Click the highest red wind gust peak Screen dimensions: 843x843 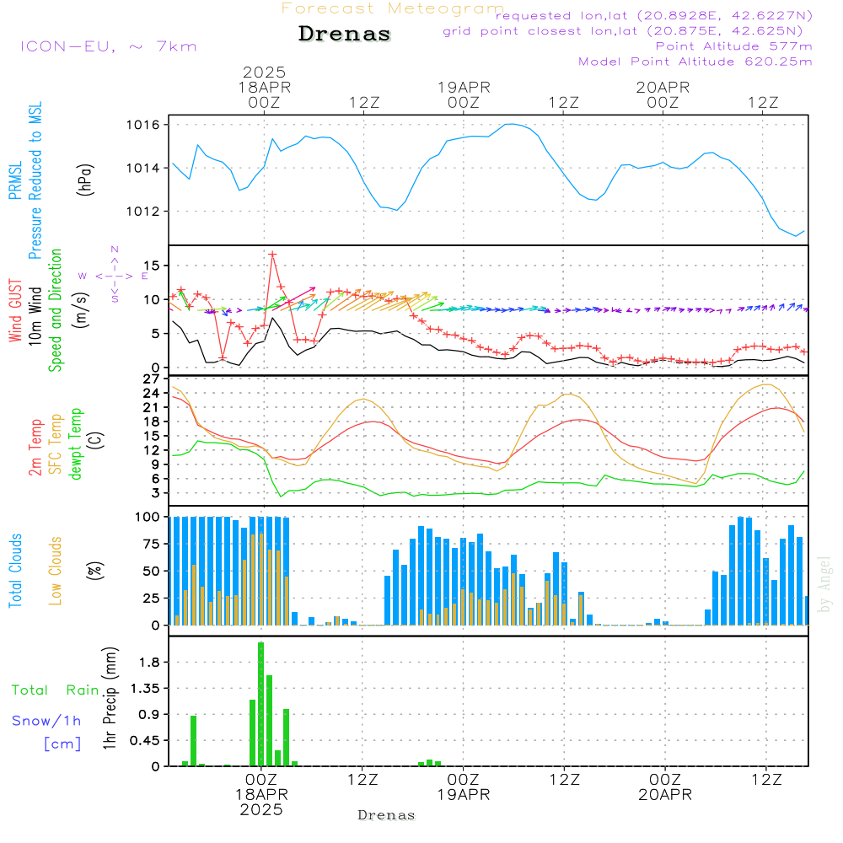[x=272, y=255]
